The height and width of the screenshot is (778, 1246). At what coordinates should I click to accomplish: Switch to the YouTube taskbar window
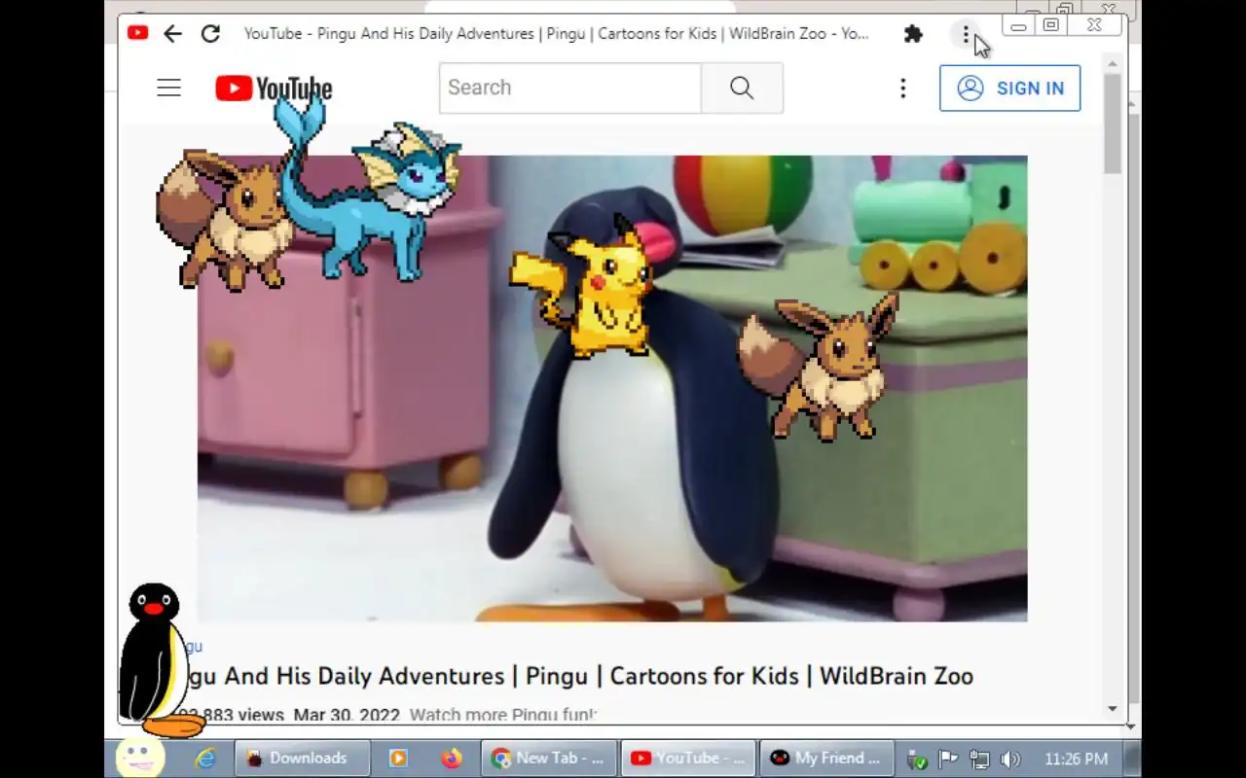pos(689,759)
